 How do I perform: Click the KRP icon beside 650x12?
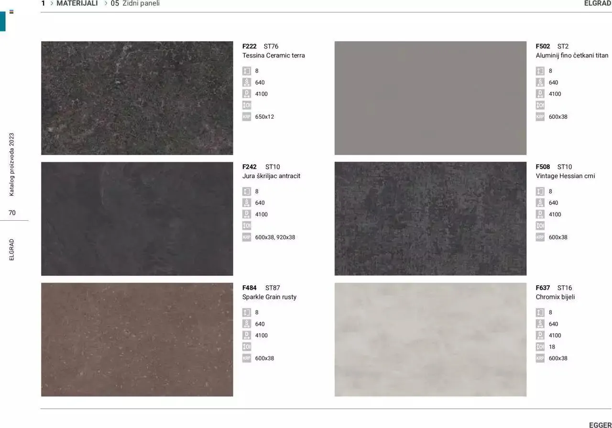point(246,117)
